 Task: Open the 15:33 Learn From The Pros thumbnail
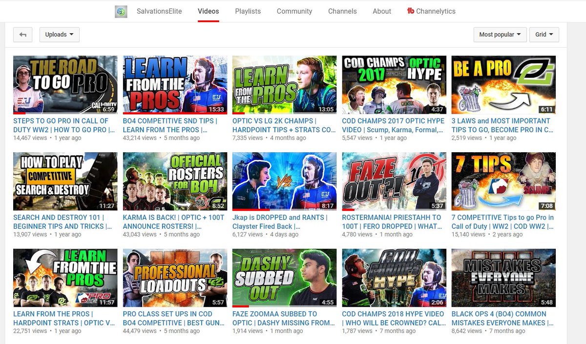pos(175,85)
